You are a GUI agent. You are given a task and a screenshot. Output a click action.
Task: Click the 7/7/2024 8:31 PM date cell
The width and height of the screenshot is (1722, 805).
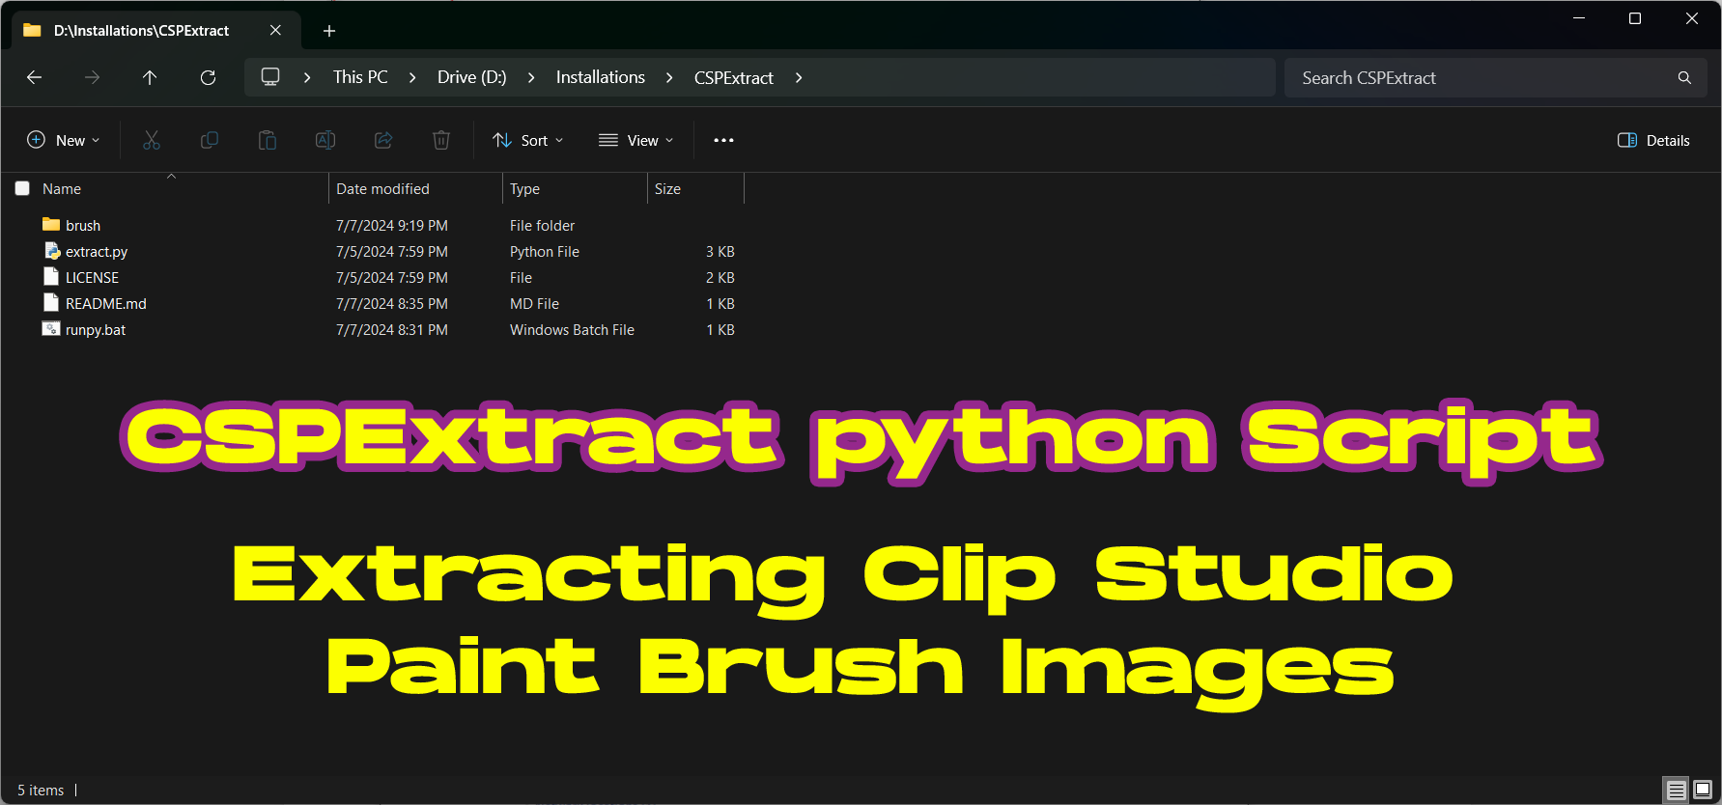coord(392,329)
